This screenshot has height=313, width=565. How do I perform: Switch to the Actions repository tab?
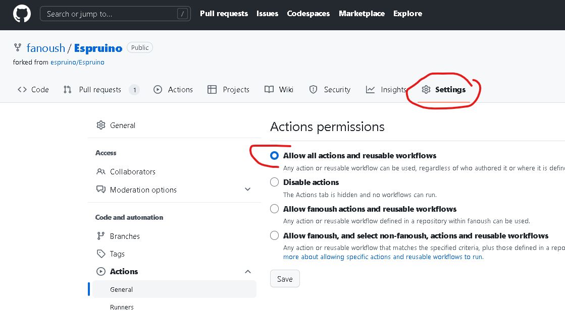tap(173, 90)
